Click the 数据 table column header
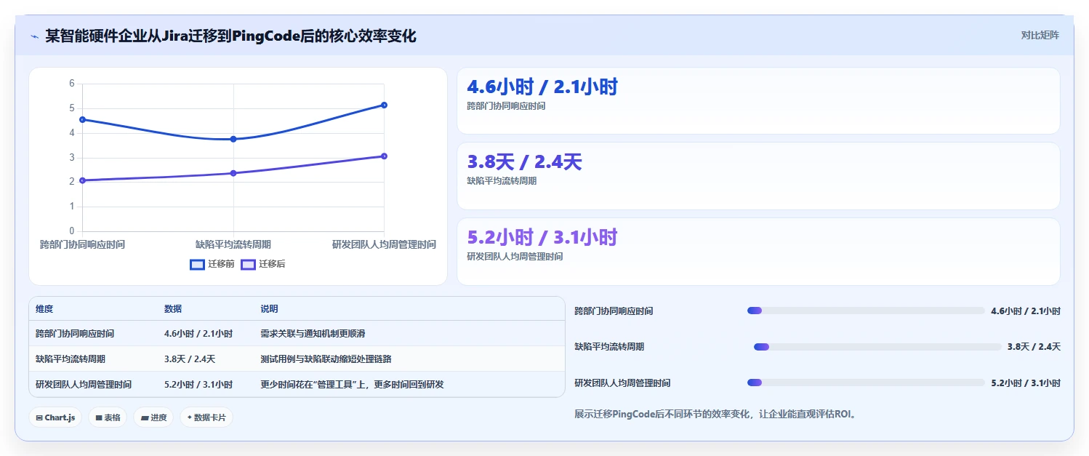This screenshot has height=456, width=1089. (x=173, y=309)
